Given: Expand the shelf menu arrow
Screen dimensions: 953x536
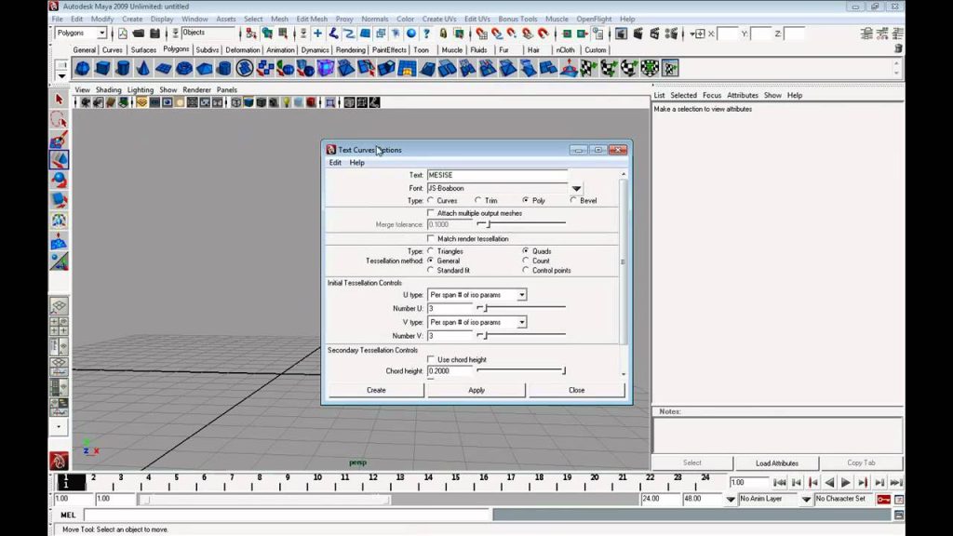Looking at the screenshot, I should tap(61, 76).
